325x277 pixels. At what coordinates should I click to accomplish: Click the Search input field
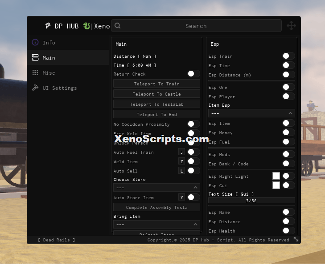click(196, 26)
